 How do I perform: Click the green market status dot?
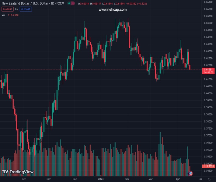coord(69,3)
